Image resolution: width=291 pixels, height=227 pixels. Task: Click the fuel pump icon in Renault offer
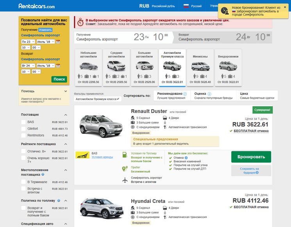(x=125, y=155)
